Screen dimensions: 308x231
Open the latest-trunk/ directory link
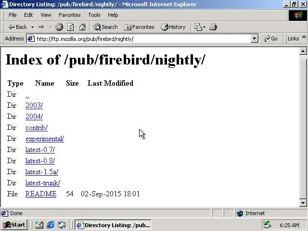(43, 183)
